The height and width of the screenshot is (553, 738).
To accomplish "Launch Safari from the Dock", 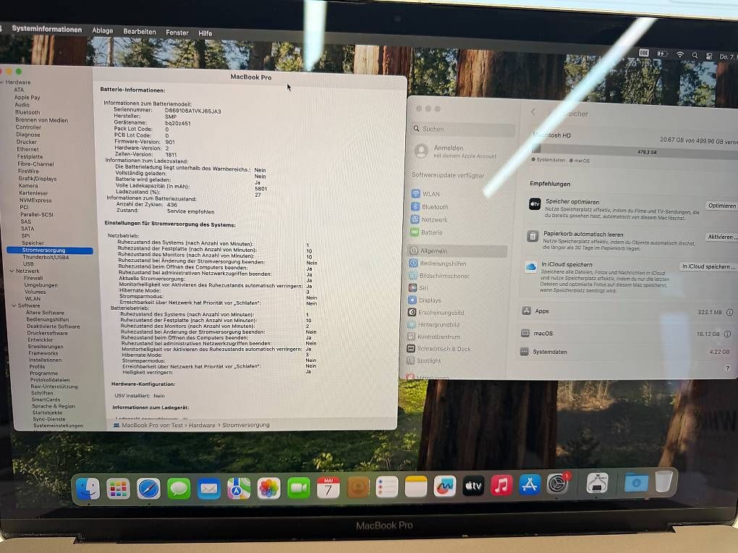I will tap(149, 489).
